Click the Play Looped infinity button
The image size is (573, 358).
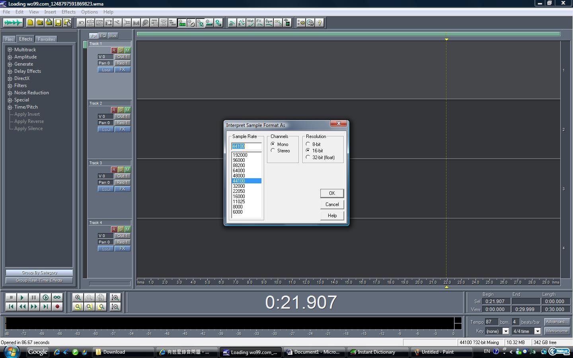pyautogui.click(x=57, y=297)
